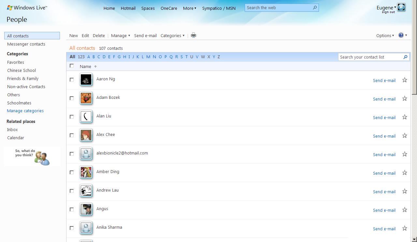The image size is (417, 242).
Task: Click the 'So, what do you think?' feedback image
Action: coord(32,156)
